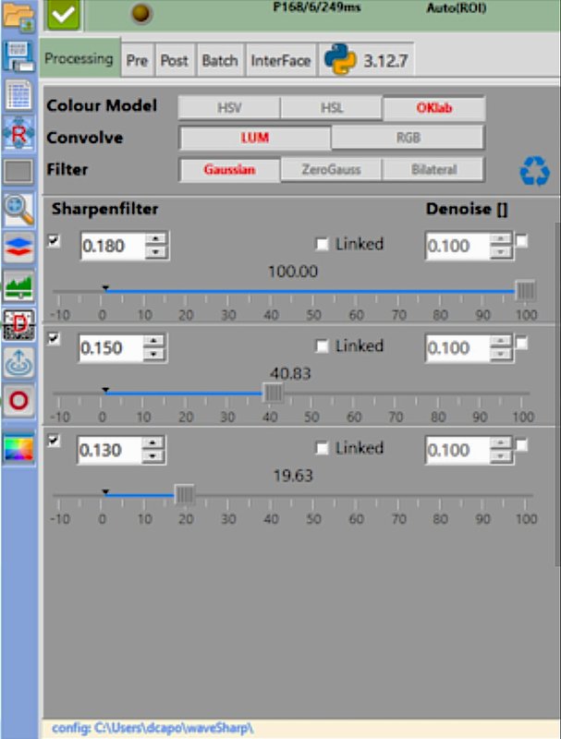Disable the 0.150 sharpen layer checkbox

coord(55,339)
